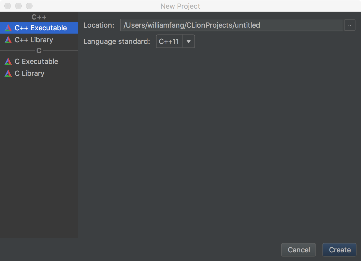Screen dimensions: 361x261
Task: Cancel the New Project dialog
Action: pos(298,250)
